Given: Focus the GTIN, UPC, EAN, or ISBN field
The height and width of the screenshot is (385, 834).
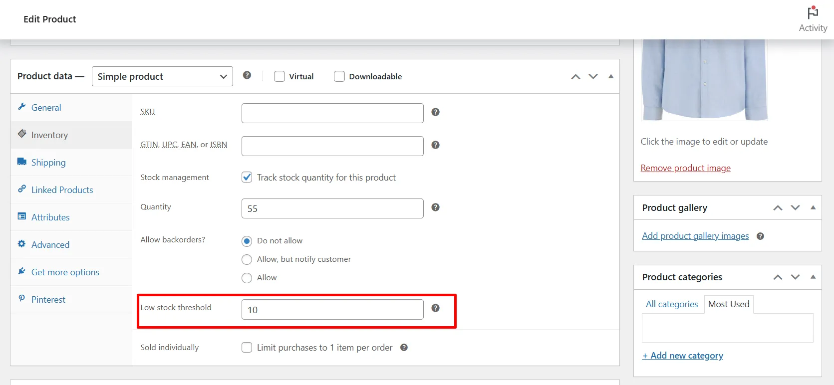Looking at the screenshot, I should (x=332, y=146).
